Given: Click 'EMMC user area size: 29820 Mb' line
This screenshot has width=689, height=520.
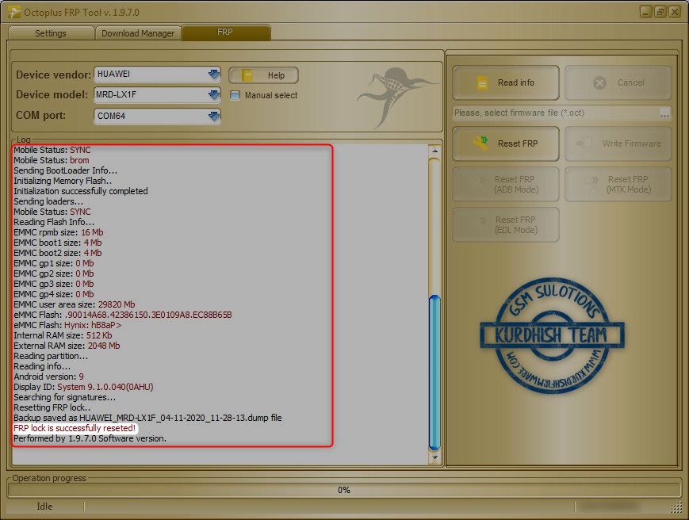Looking at the screenshot, I should 75,305.
